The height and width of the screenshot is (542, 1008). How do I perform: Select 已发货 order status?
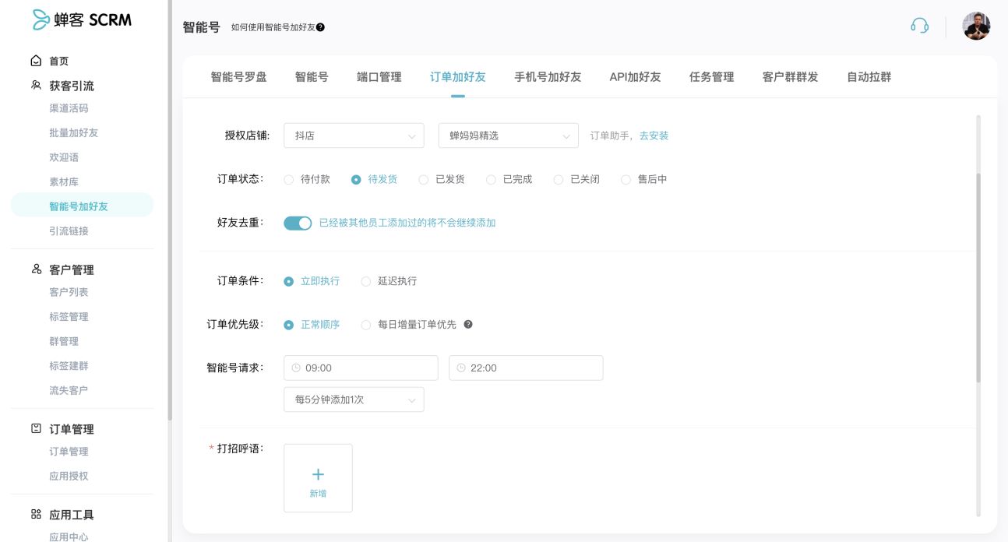442,179
